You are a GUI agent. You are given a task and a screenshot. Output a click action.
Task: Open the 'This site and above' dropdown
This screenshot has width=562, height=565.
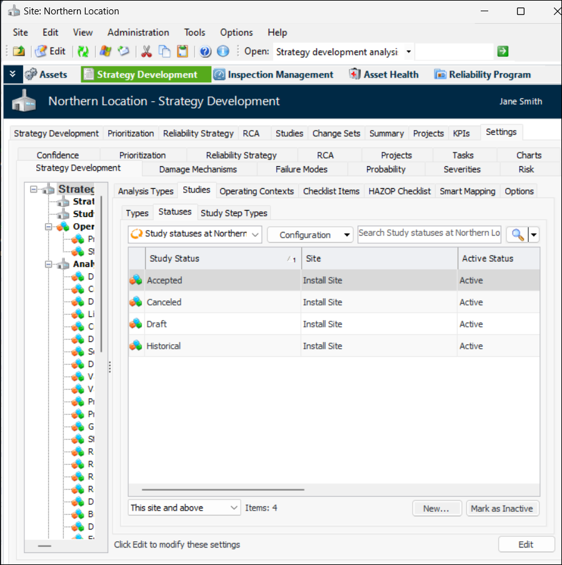(x=184, y=508)
